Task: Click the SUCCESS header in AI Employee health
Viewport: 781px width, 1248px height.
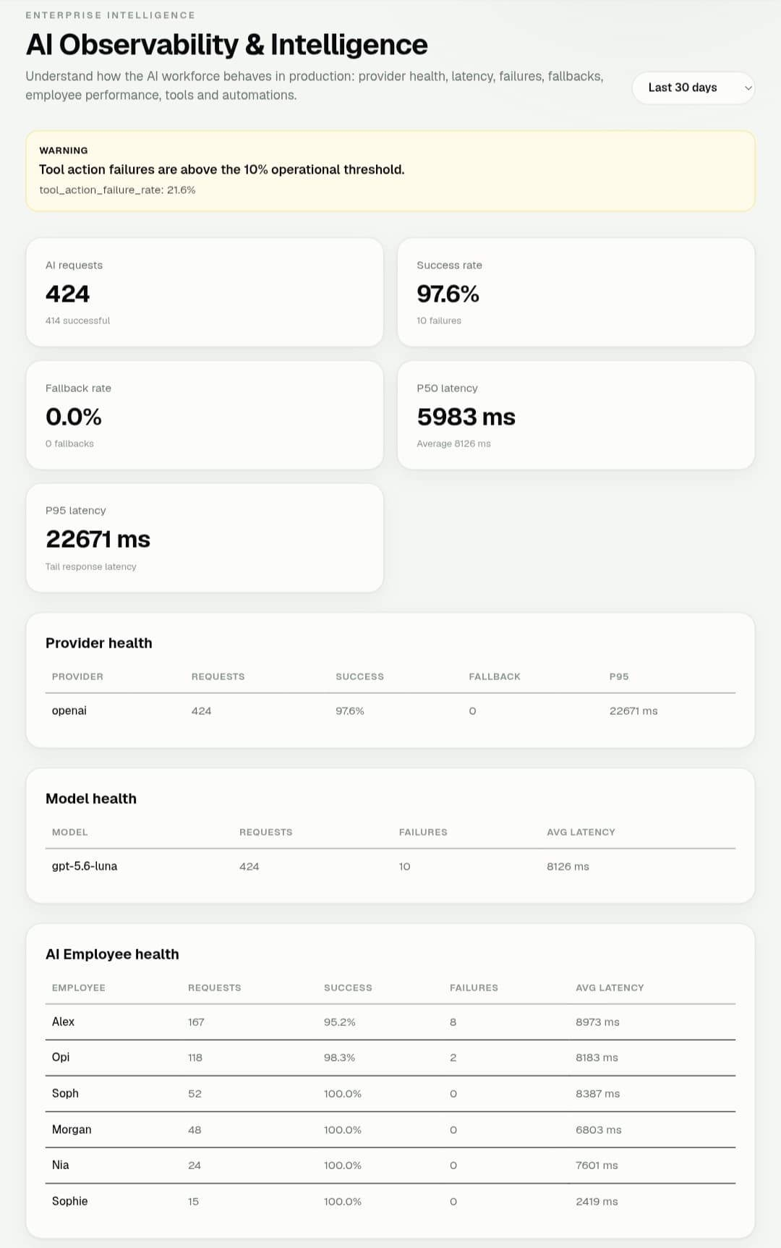Action: pyautogui.click(x=348, y=988)
